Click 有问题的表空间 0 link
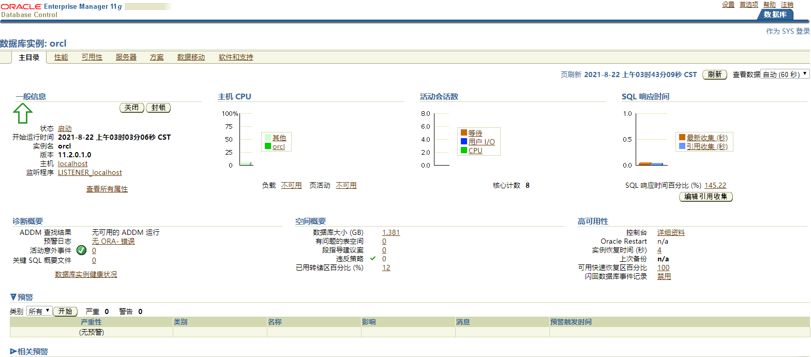Viewport: 811px width, 357px height. coord(384,241)
